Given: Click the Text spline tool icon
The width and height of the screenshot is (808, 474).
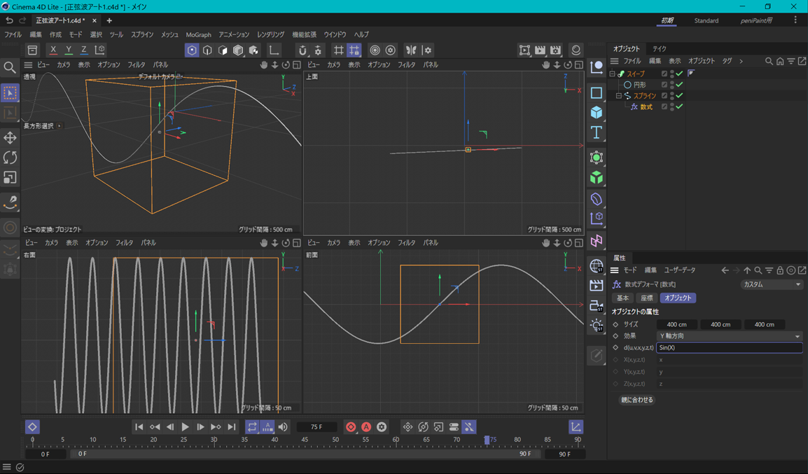Looking at the screenshot, I should [597, 132].
